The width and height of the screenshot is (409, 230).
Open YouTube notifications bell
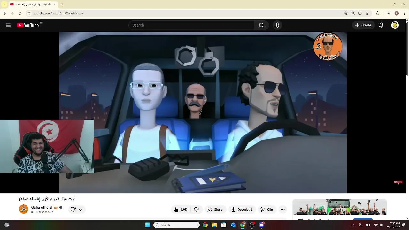click(381, 25)
